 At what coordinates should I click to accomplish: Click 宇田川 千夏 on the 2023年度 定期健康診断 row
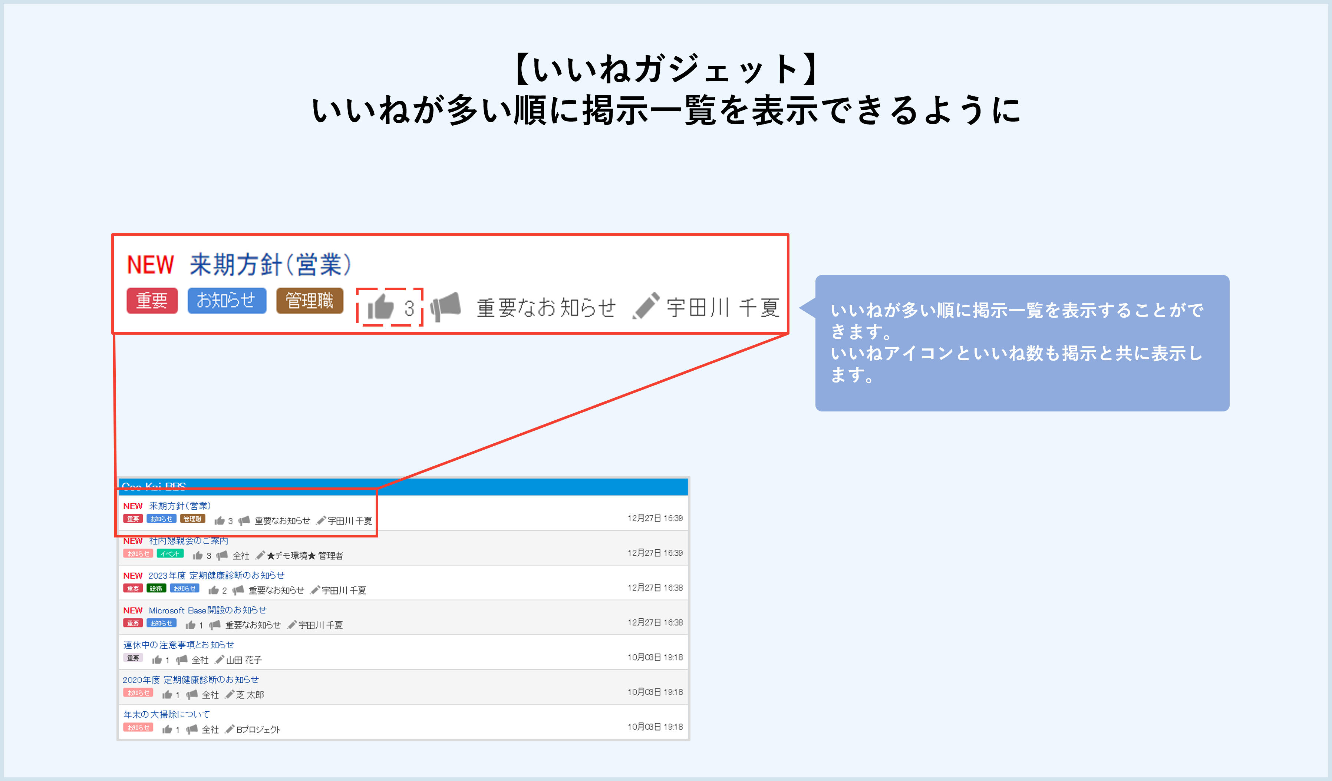[344, 591]
